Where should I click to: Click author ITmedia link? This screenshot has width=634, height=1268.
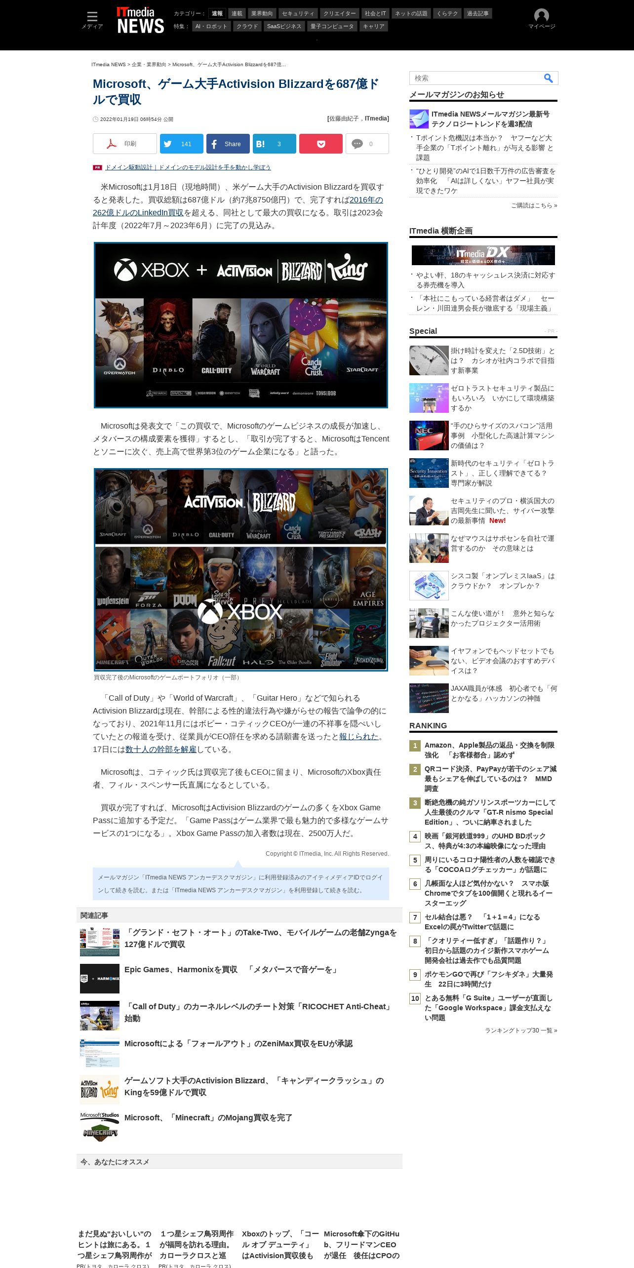[x=376, y=119]
